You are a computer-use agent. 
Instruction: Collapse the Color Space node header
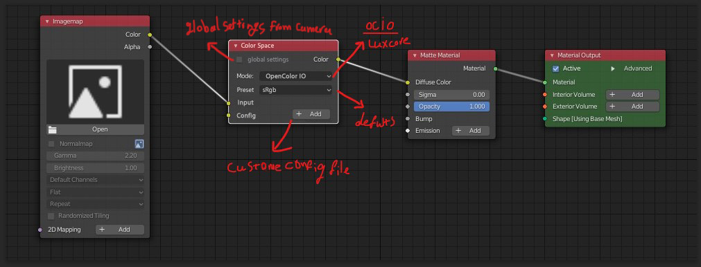(x=236, y=46)
